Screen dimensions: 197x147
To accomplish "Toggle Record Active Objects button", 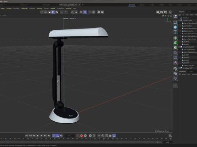I will (x=78, y=136).
